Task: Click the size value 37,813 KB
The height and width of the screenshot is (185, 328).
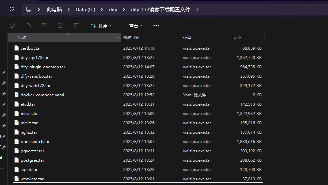Action: [252, 179]
